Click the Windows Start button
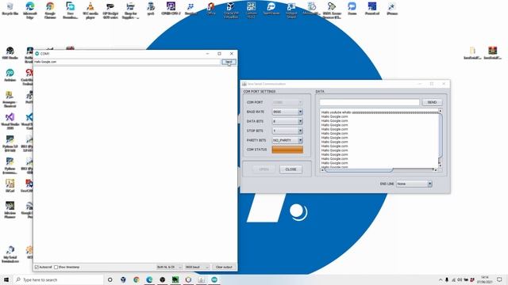 pos(6,279)
